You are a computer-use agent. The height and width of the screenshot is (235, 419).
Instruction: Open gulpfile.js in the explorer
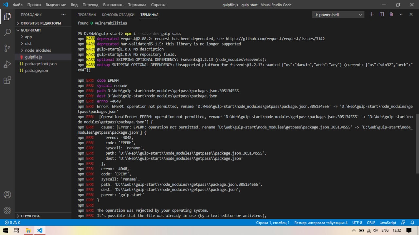[x=43, y=57]
